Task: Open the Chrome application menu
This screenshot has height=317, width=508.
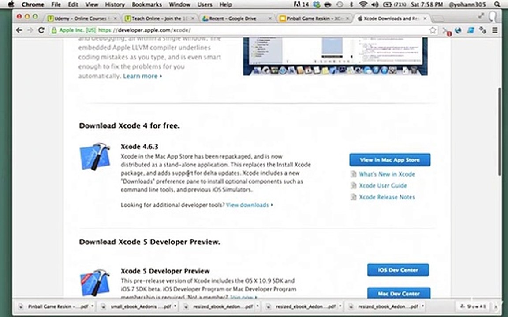Action: (x=33, y=4)
